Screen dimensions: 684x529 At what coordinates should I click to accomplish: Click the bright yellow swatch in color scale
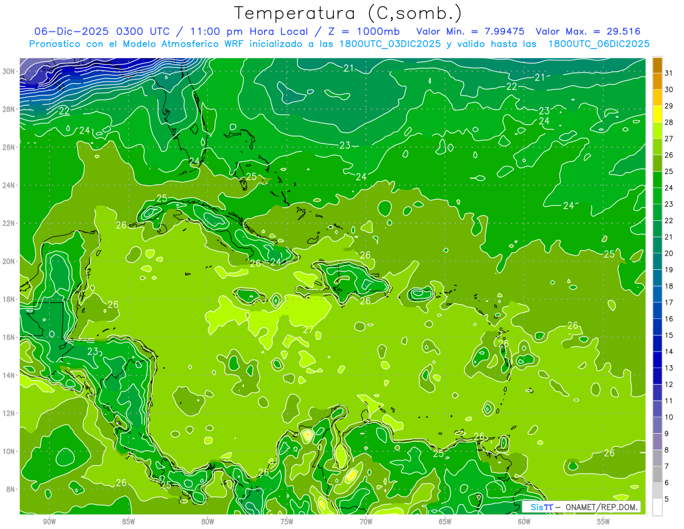tap(657, 114)
